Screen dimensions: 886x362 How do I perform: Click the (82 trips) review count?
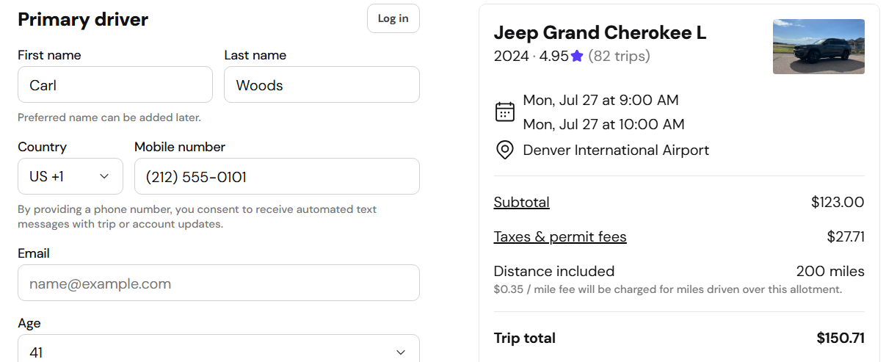click(x=619, y=56)
